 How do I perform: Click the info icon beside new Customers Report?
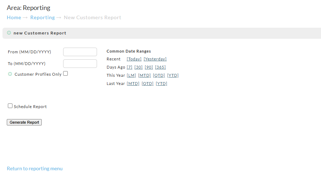click(x=9, y=33)
